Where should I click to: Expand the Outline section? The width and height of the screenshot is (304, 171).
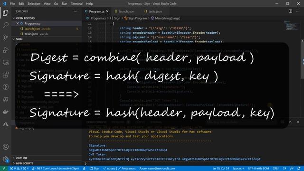(x=47, y=158)
